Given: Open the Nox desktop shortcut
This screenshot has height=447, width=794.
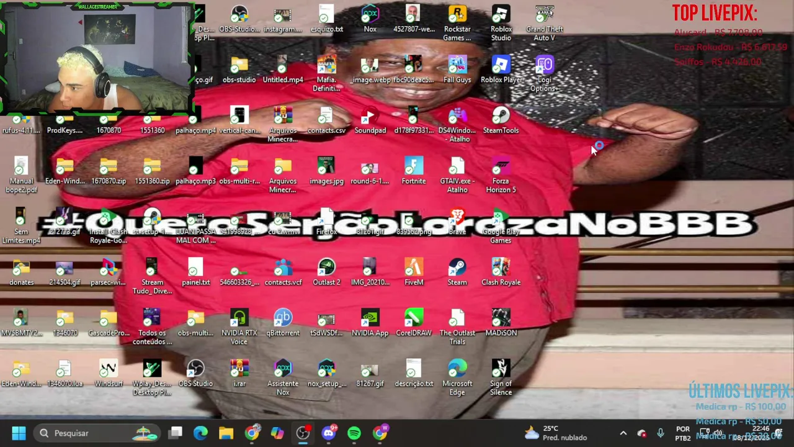Looking at the screenshot, I should (370, 19).
